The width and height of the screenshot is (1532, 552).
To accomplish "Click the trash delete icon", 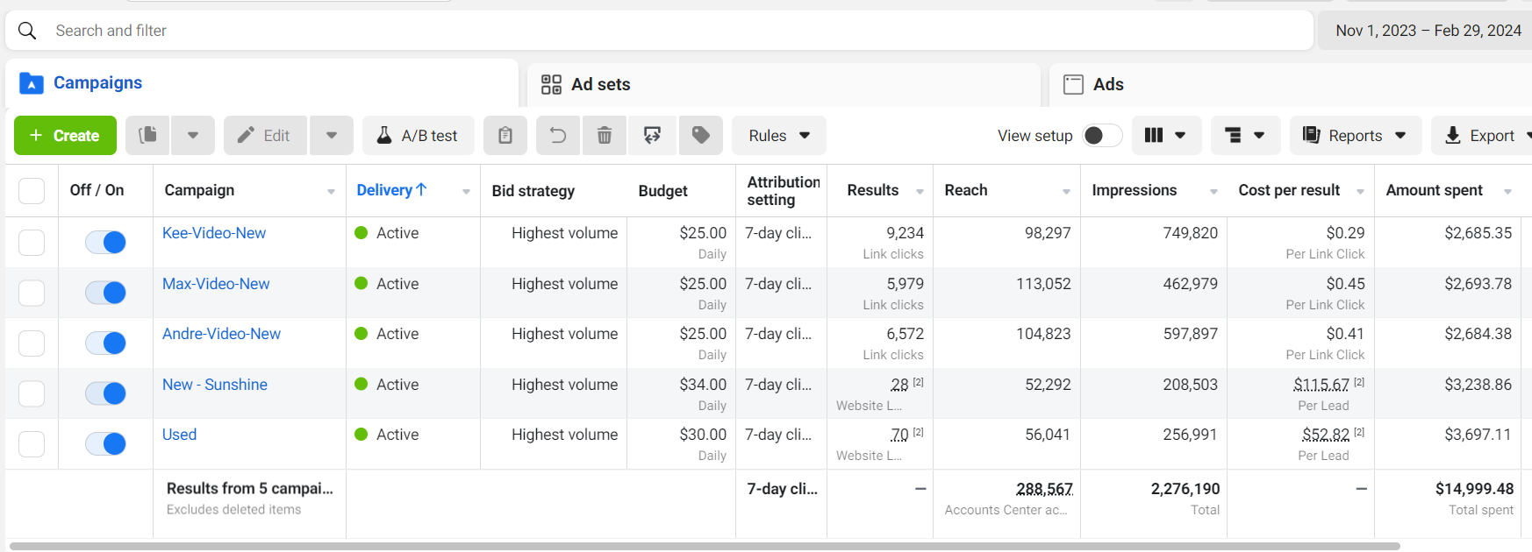I will pos(605,135).
